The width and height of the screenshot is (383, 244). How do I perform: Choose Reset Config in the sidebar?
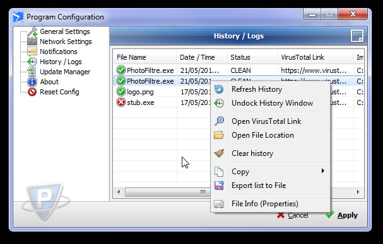[x=59, y=92]
